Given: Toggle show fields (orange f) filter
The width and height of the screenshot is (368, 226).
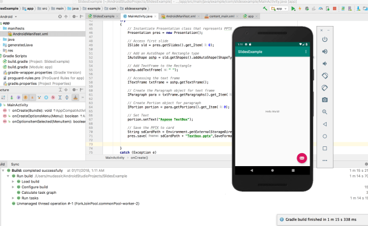Looking at the screenshot, I should point(25,97).
